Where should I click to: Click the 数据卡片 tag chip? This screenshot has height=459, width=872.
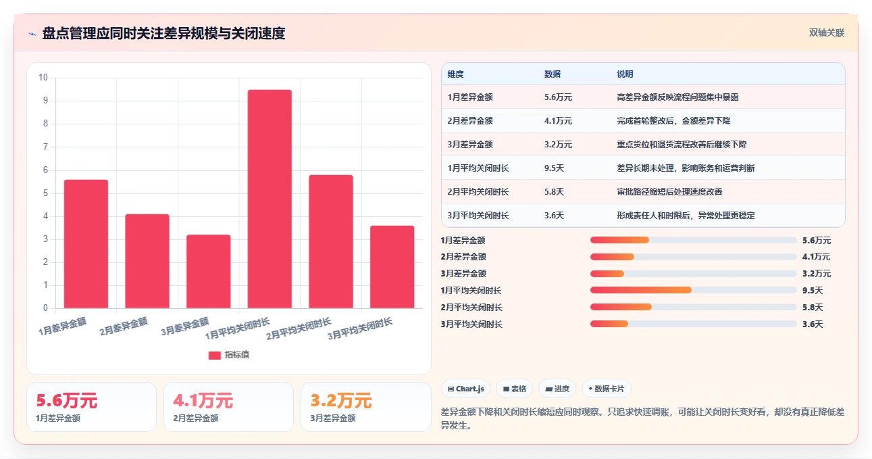point(607,389)
